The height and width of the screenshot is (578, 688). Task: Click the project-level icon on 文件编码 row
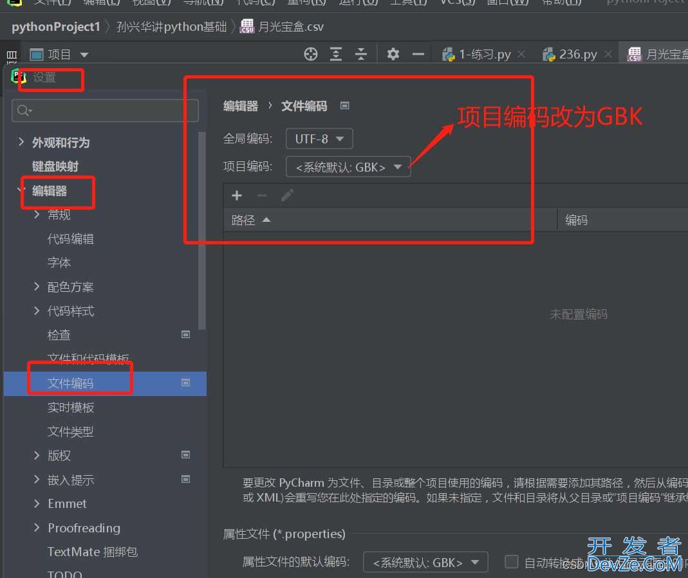pyautogui.click(x=185, y=383)
